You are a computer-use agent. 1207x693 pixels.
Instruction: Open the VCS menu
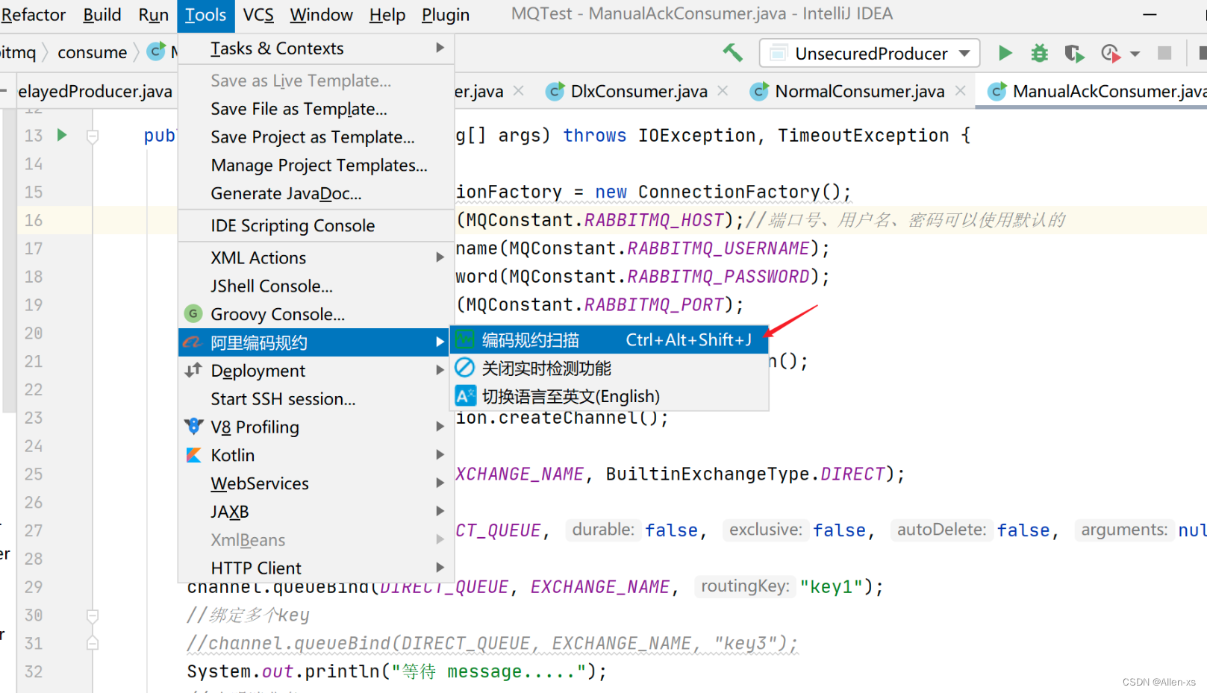(258, 15)
